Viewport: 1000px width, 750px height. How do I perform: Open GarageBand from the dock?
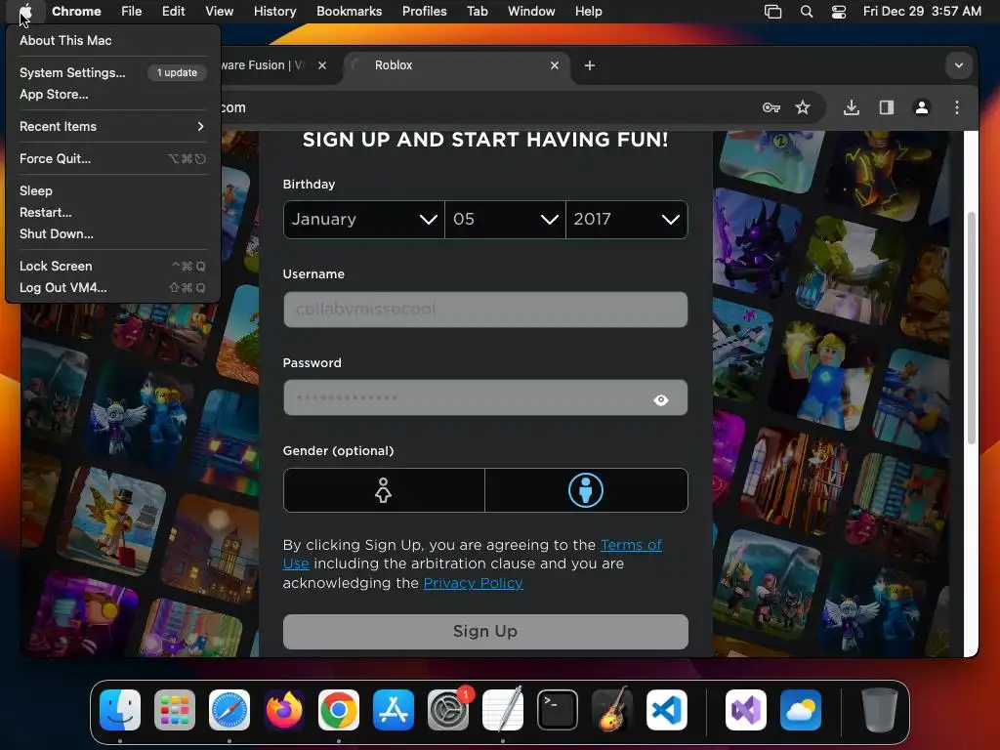click(611, 710)
